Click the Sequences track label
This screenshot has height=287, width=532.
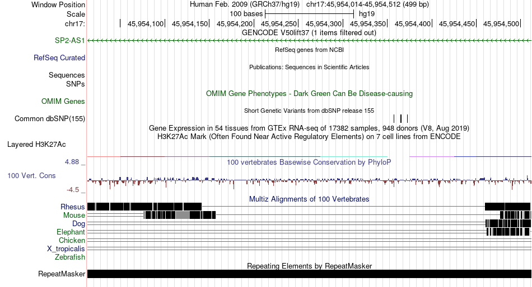(x=67, y=75)
